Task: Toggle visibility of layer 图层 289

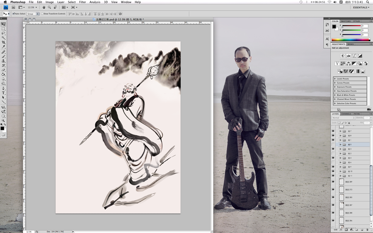Action: (333, 182)
